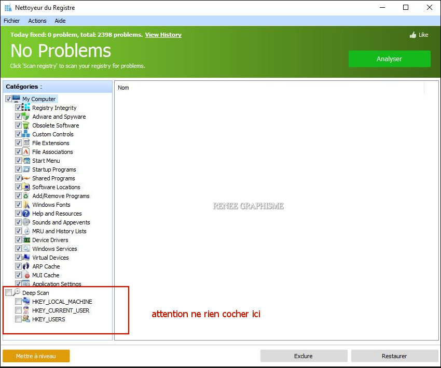Click the File Extensions icon

tap(26, 143)
